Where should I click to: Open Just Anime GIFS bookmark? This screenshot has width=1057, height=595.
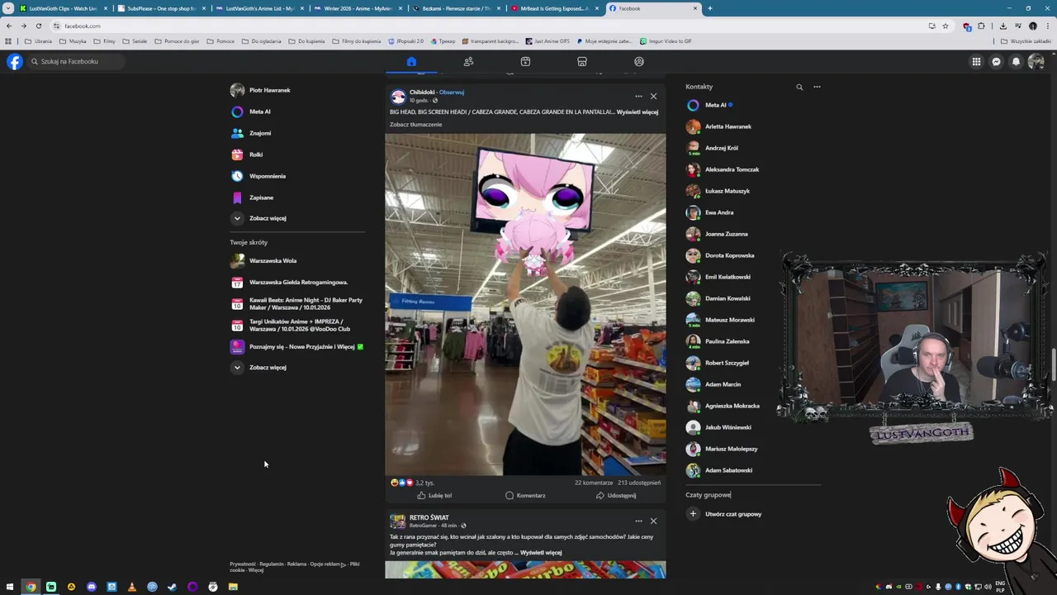point(547,40)
